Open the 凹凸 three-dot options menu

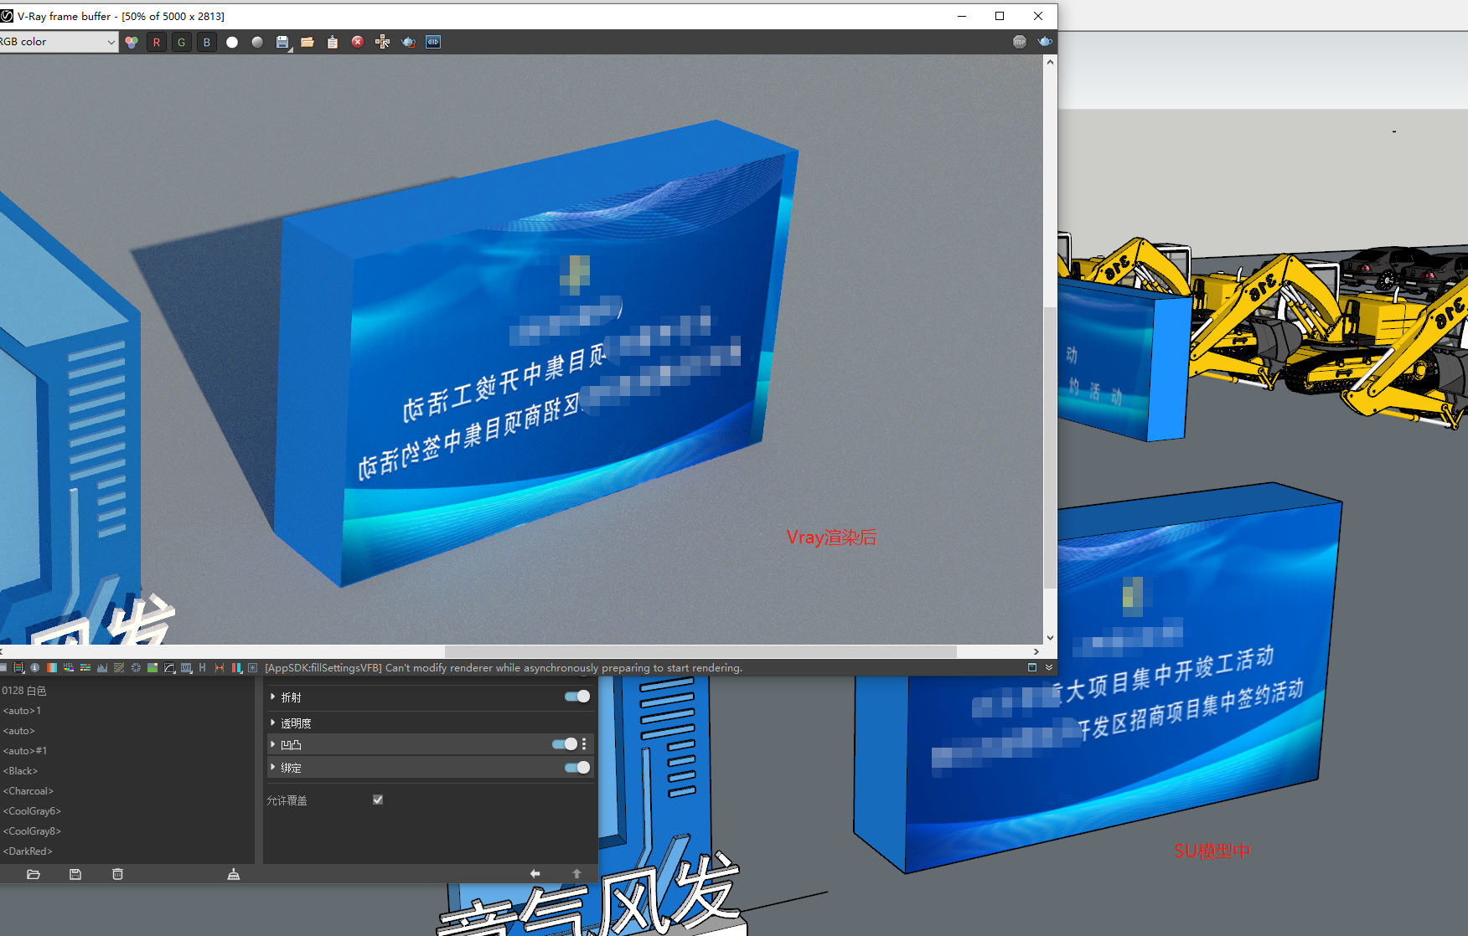pos(584,744)
